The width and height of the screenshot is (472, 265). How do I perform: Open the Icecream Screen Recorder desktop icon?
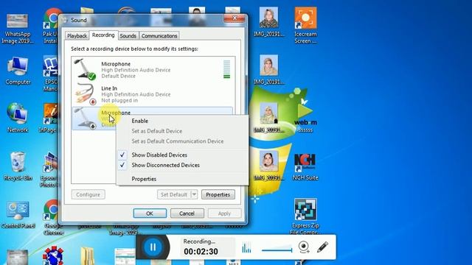(x=305, y=26)
